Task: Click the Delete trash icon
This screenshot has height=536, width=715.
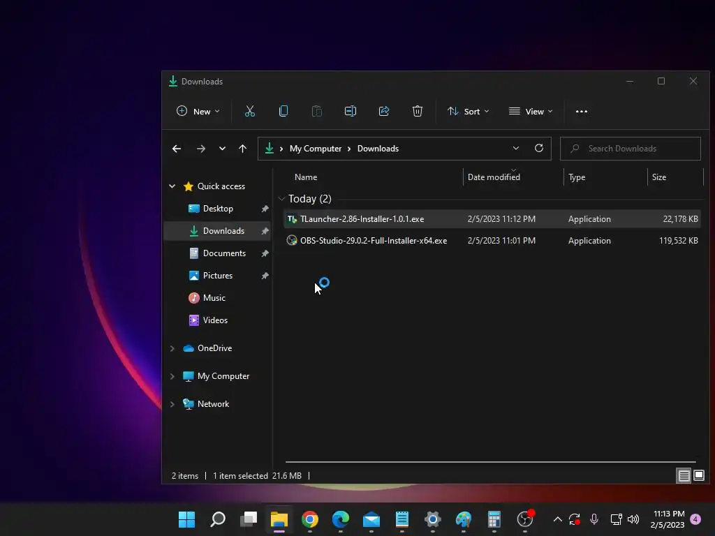Action: tap(418, 111)
